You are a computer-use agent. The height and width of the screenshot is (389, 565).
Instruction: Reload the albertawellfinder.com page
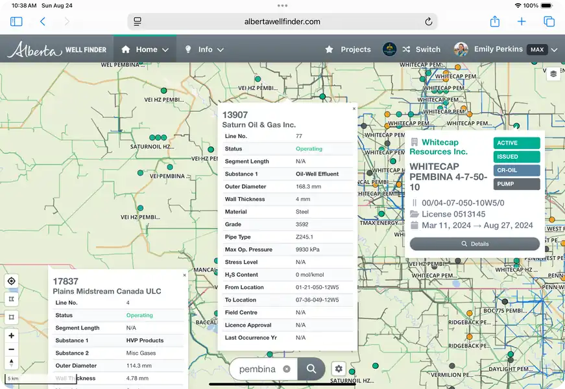pyautogui.click(x=428, y=21)
